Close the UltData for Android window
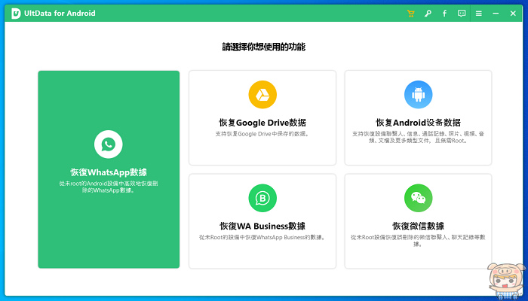 514,14
